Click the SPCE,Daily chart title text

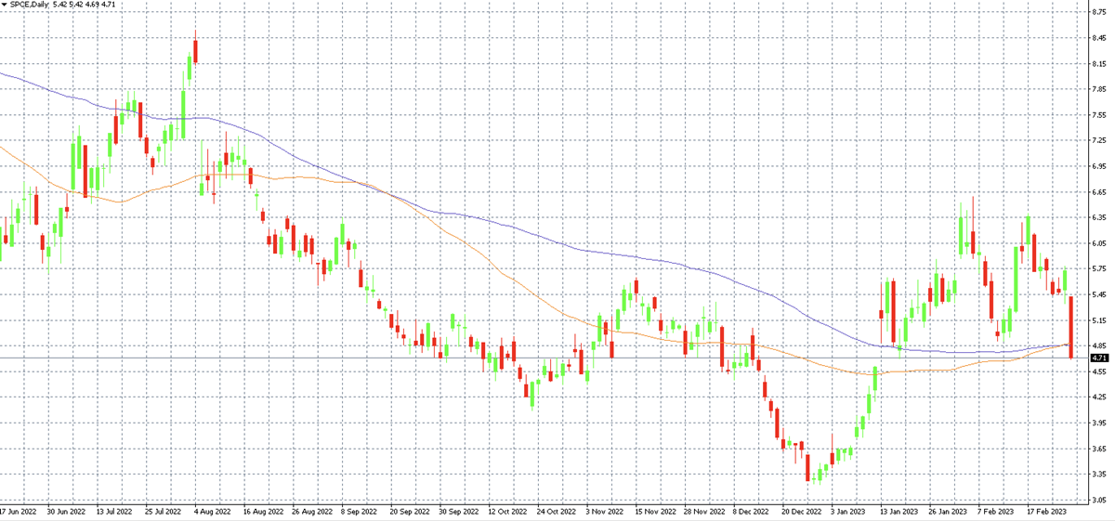pyautogui.click(x=30, y=5)
